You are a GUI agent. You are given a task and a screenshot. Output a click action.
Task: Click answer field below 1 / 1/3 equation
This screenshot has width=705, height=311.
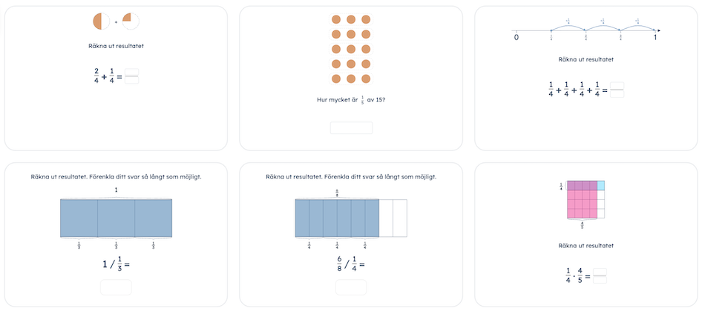(x=116, y=287)
